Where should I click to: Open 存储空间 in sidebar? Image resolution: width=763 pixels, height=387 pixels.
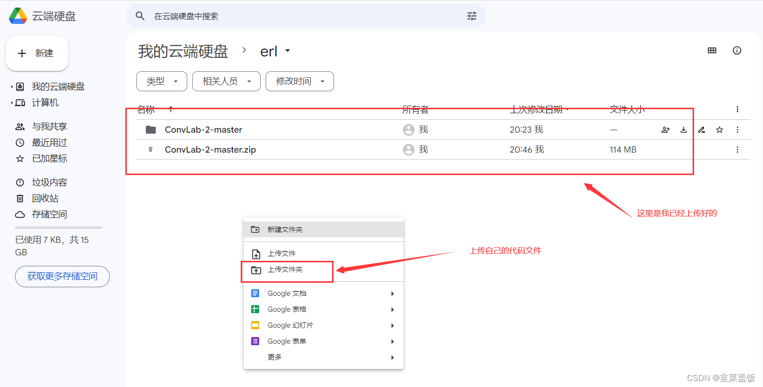click(49, 214)
